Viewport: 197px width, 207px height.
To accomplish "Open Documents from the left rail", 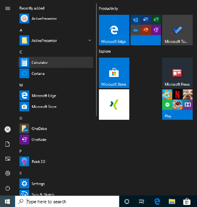I will click(8, 144).
